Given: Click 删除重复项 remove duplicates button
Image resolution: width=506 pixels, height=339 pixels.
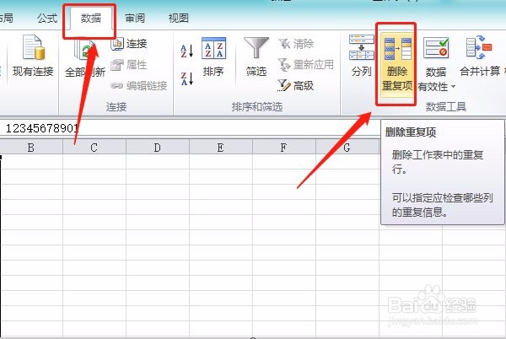Looking at the screenshot, I should [397, 64].
